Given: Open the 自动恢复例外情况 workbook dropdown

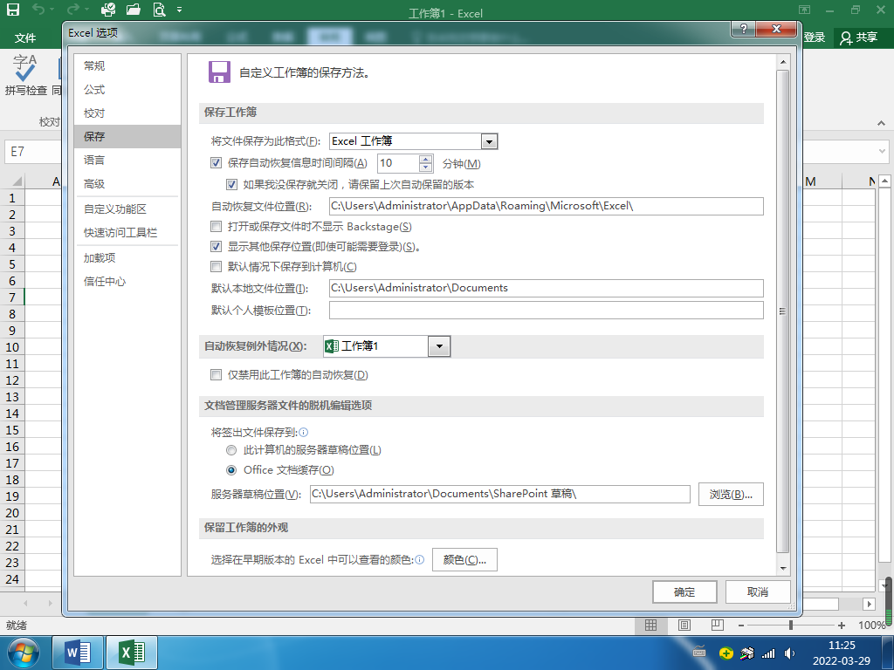Looking at the screenshot, I should pyautogui.click(x=439, y=346).
